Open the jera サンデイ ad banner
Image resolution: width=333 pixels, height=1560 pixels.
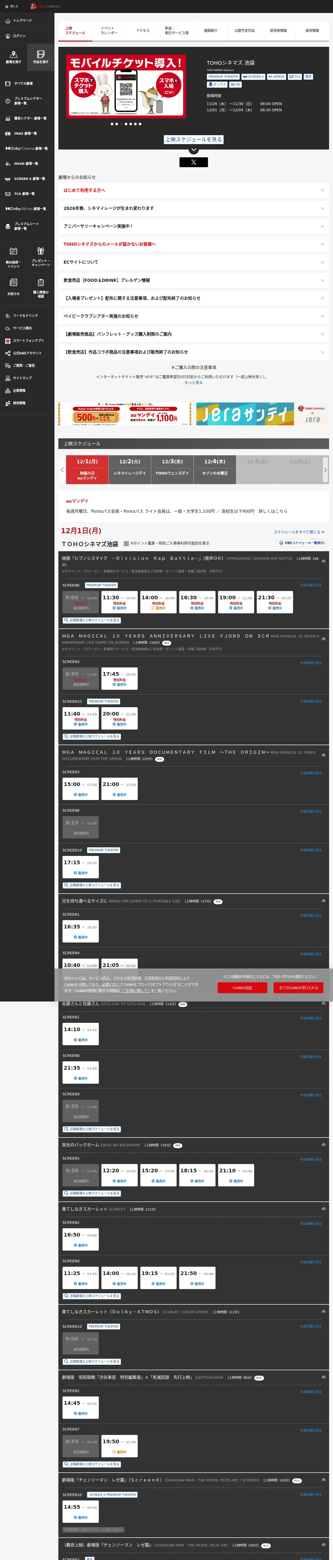(x=262, y=414)
